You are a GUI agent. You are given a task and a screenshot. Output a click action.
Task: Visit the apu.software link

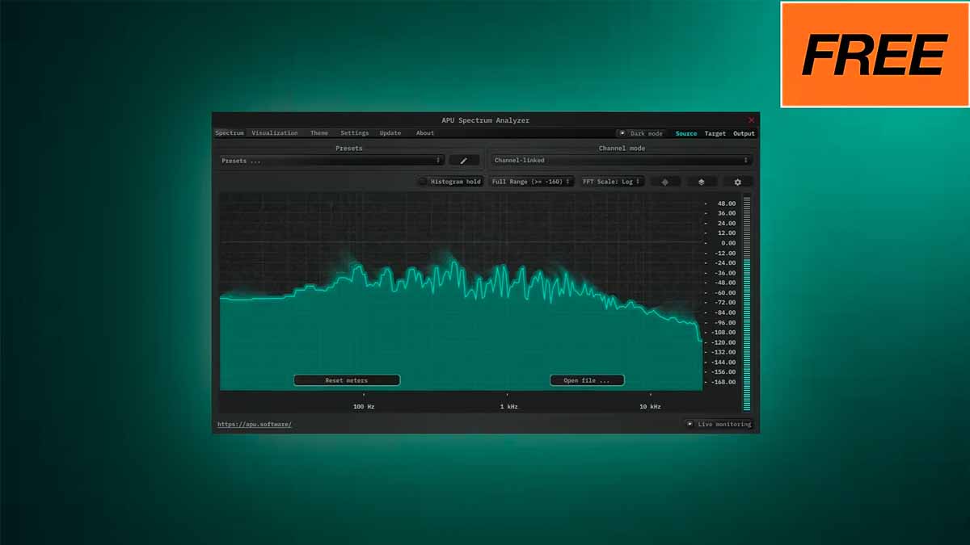[254, 424]
